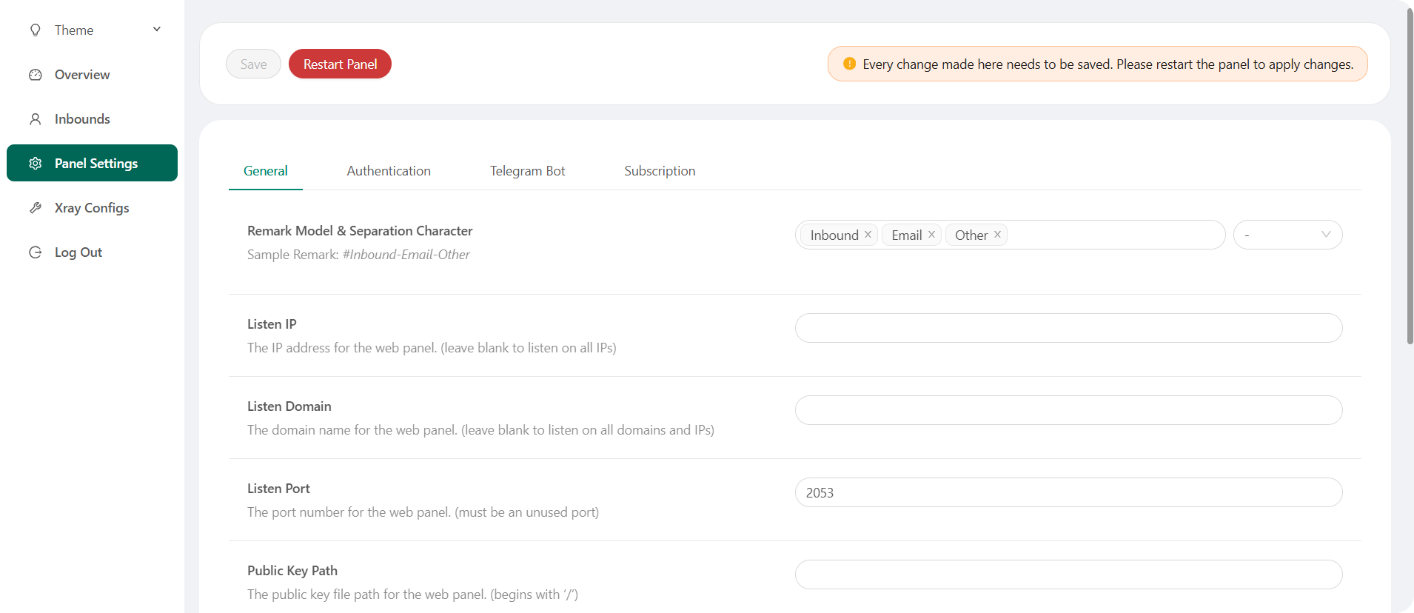
Task: Click the Theme lightbulb icon
Action: coord(35,30)
